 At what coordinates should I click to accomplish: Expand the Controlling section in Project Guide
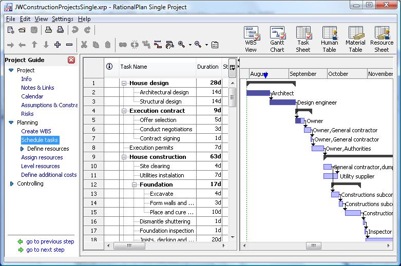click(x=12, y=183)
